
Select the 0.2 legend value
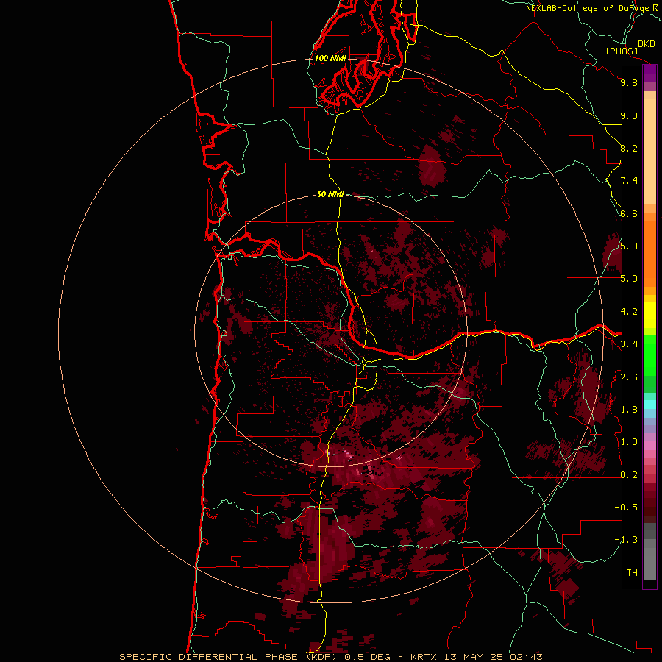(629, 474)
